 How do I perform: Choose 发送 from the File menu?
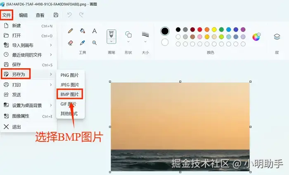coord(28,95)
